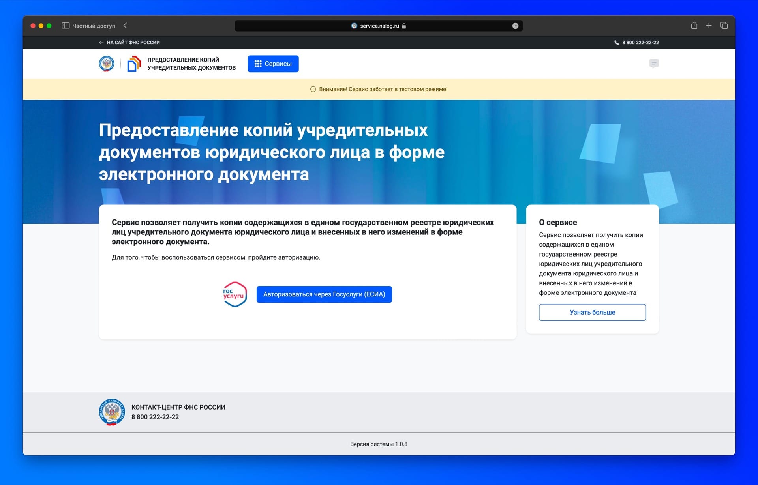The image size is (758, 485).
Task: Click the warning info icon in banner
Action: (x=313, y=89)
